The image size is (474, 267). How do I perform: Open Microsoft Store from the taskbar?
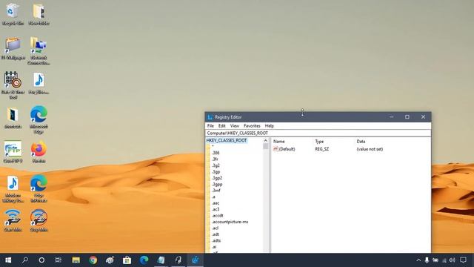point(127,260)
